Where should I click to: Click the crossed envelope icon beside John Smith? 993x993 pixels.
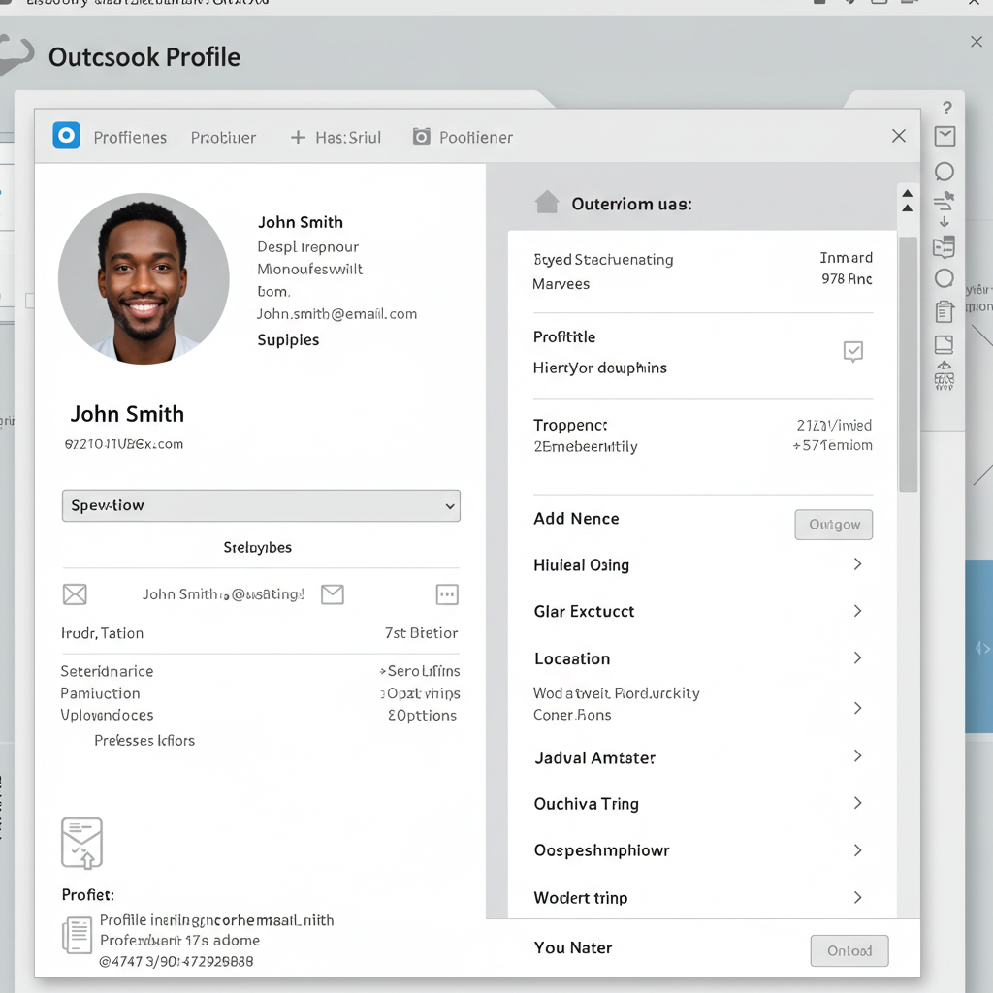click(x=75, y=594)
